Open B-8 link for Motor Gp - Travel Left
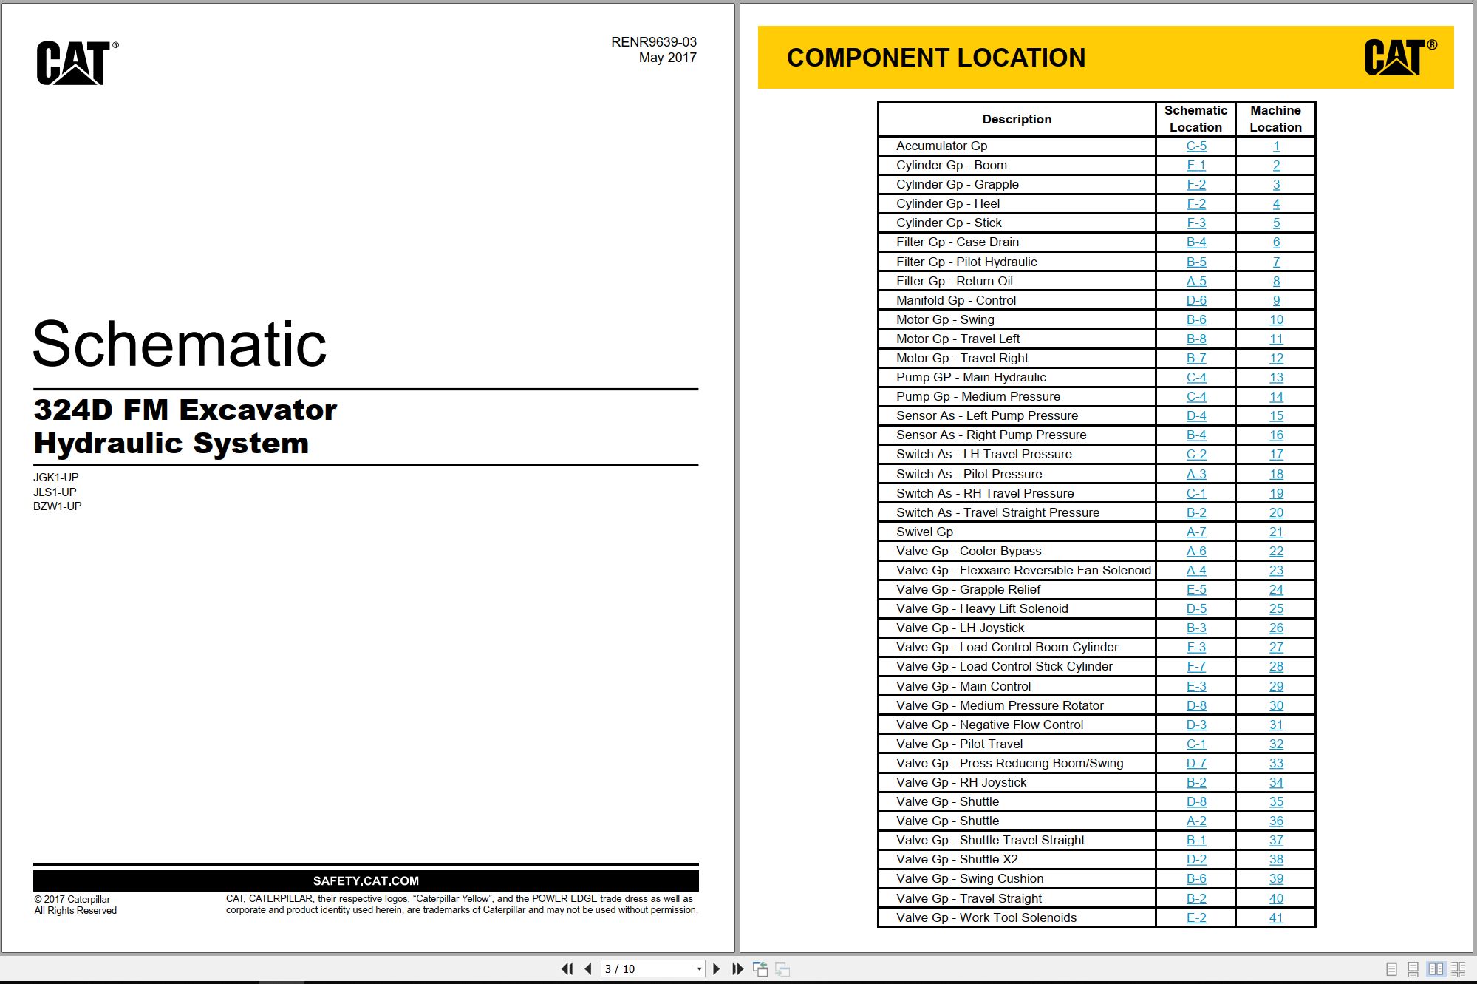Image resolution: width=1477 pixels, height=984 pixels. 1196,339
